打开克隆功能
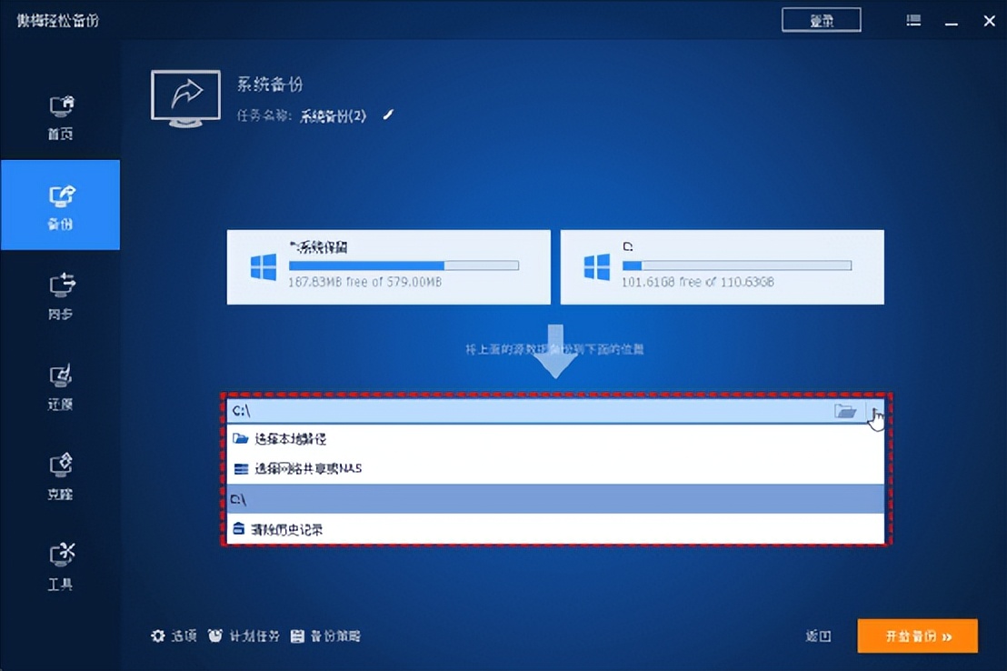The width and height of the screenshot is (1007, 671). 60,476
